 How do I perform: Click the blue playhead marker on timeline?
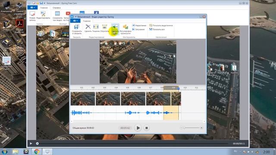pyautogui.click(x=179, y=89)
